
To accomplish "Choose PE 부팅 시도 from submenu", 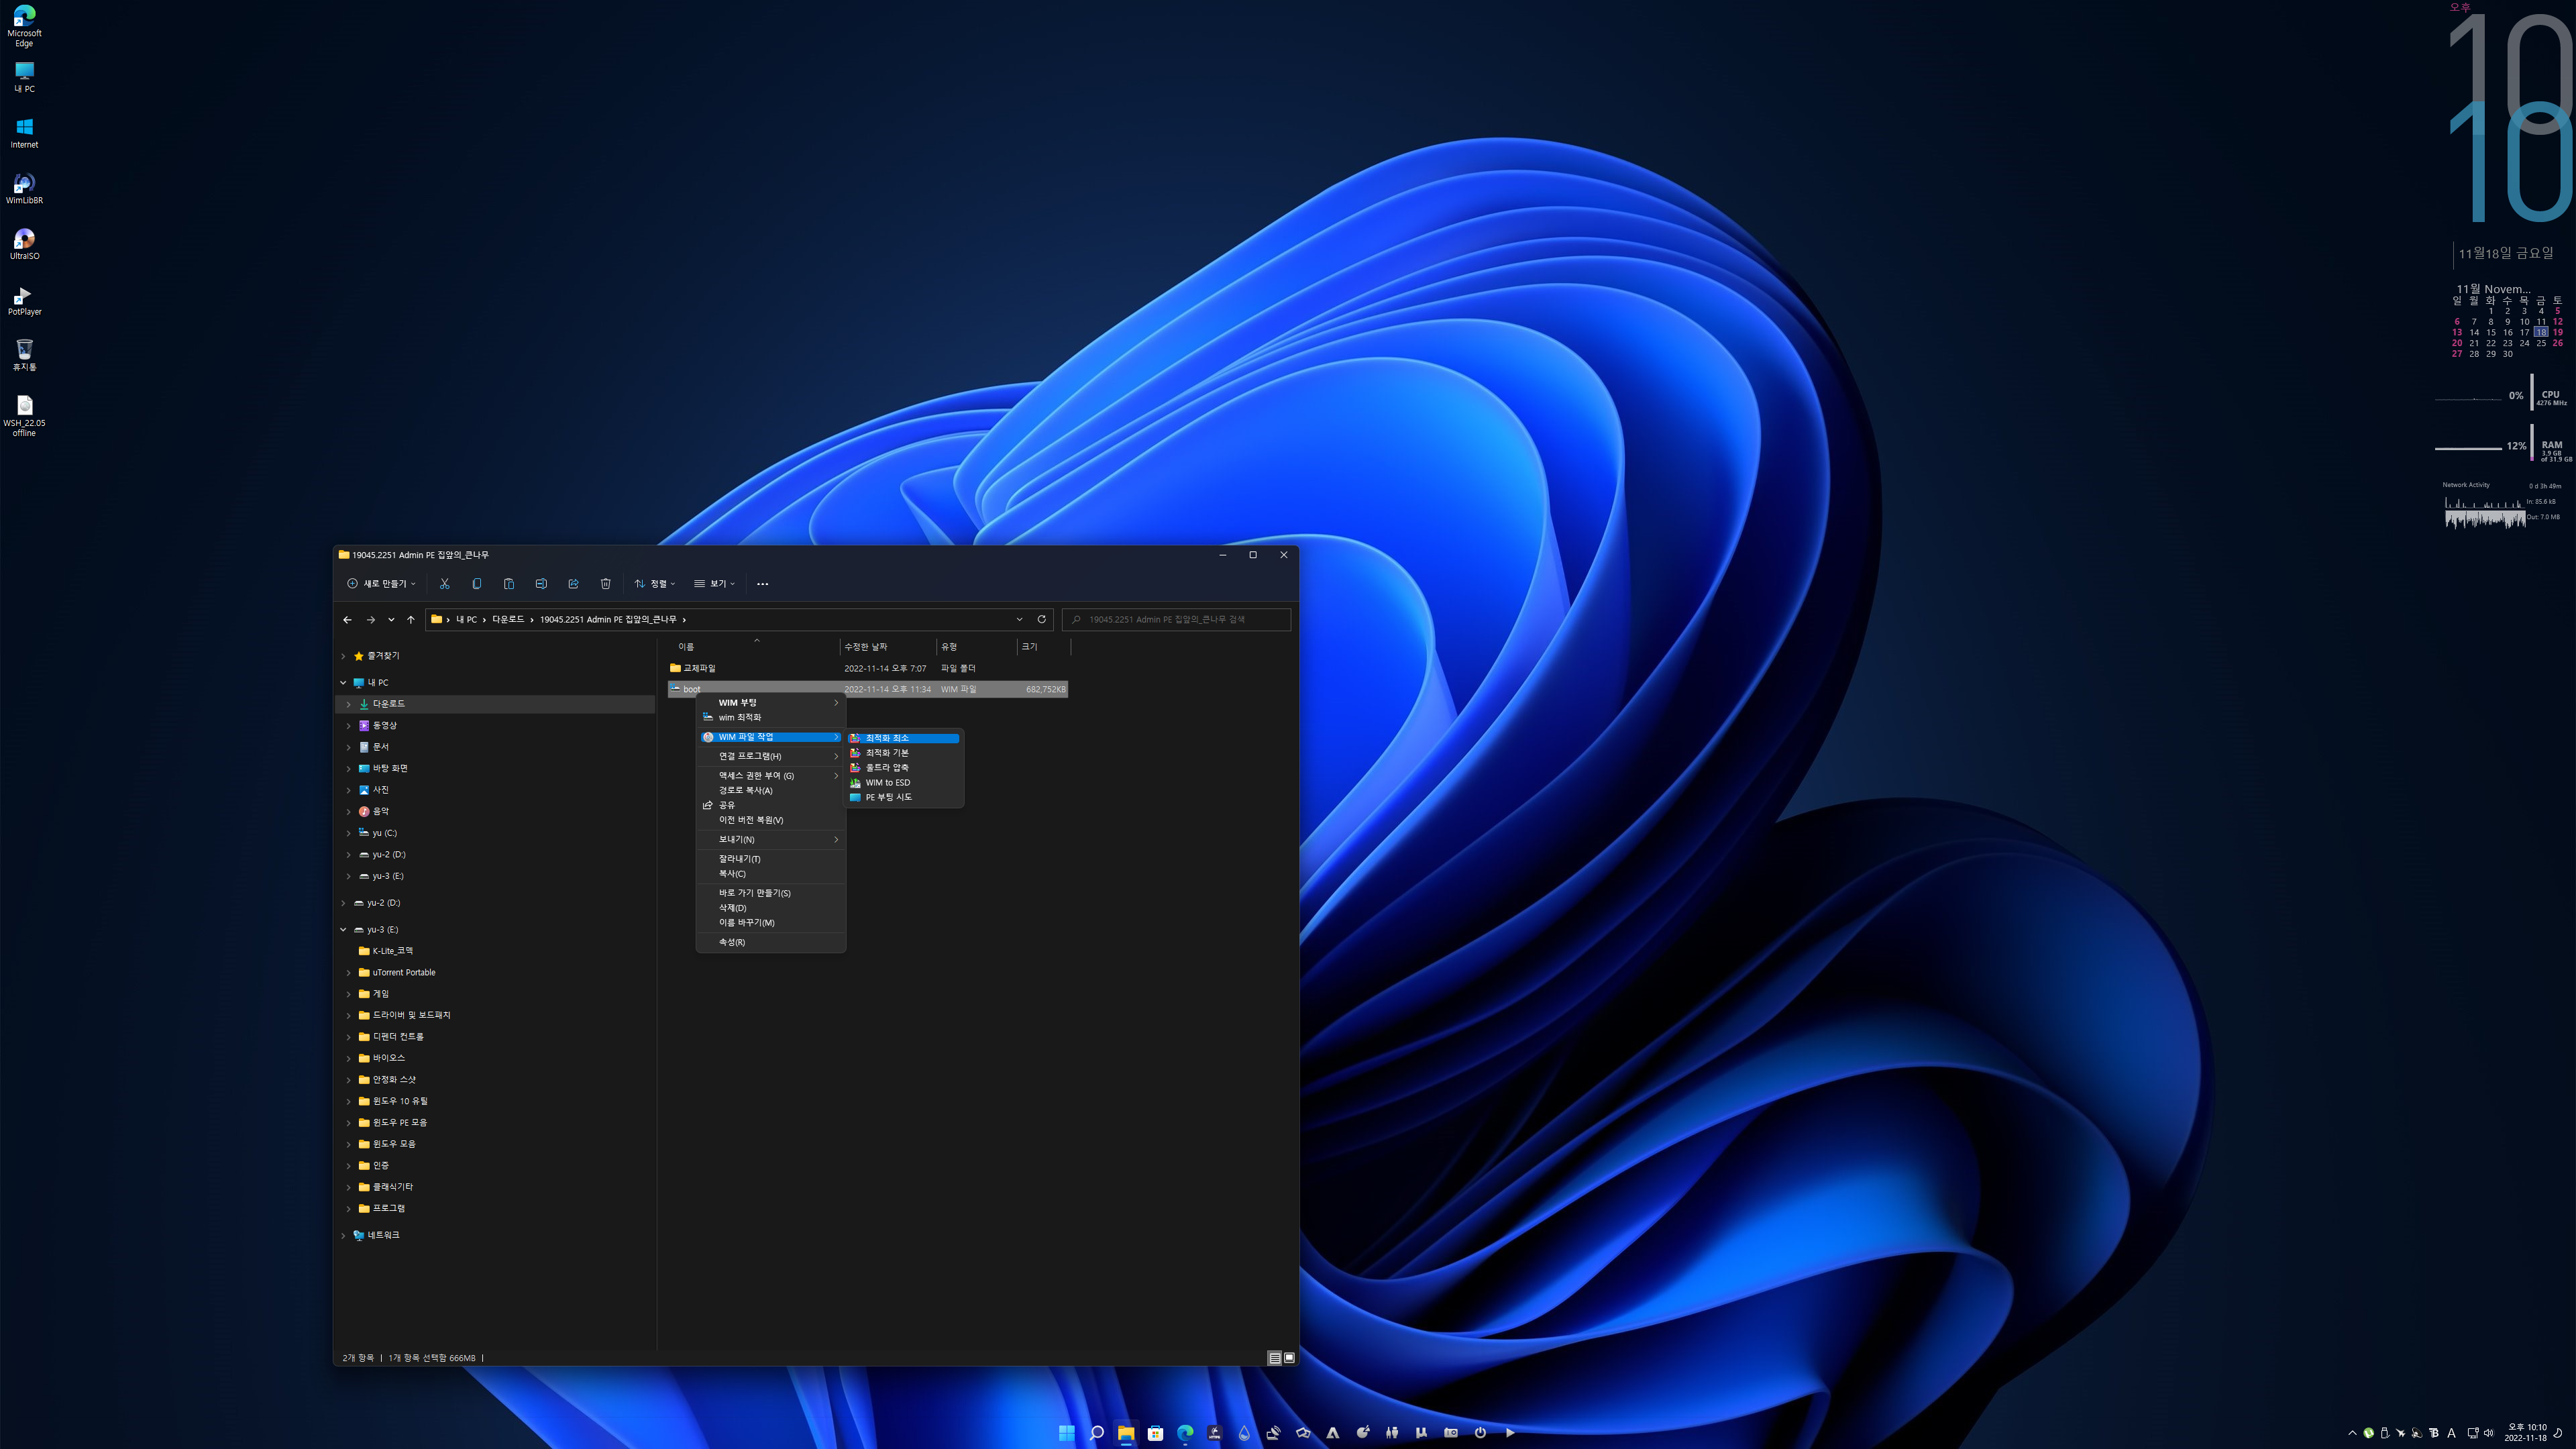I will (x=904, y=797).
